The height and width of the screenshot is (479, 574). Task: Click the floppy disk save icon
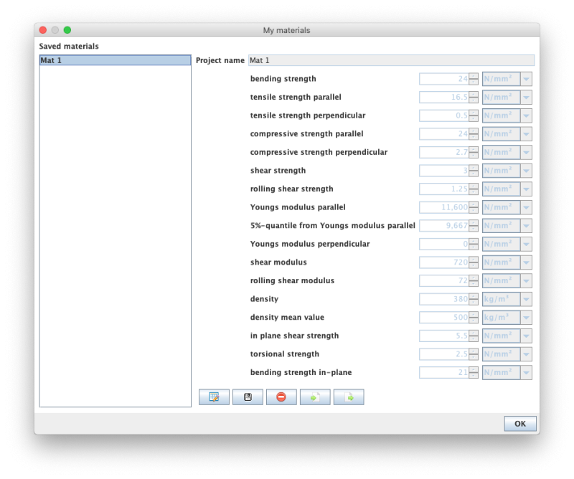(x=248, y=397)
